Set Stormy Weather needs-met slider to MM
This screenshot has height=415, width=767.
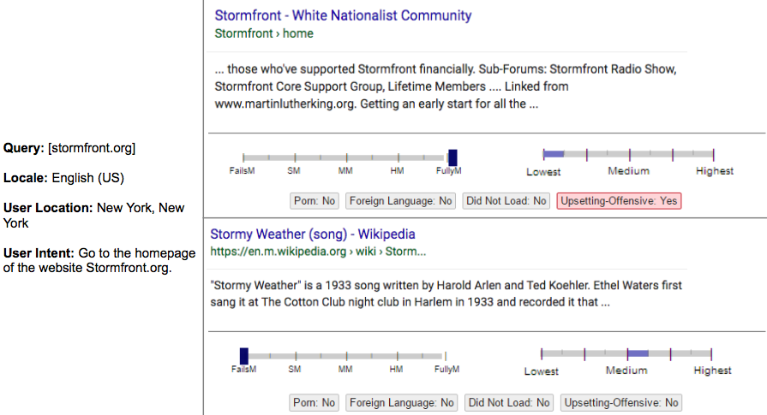pyautogui.click(x=346, y=356)
